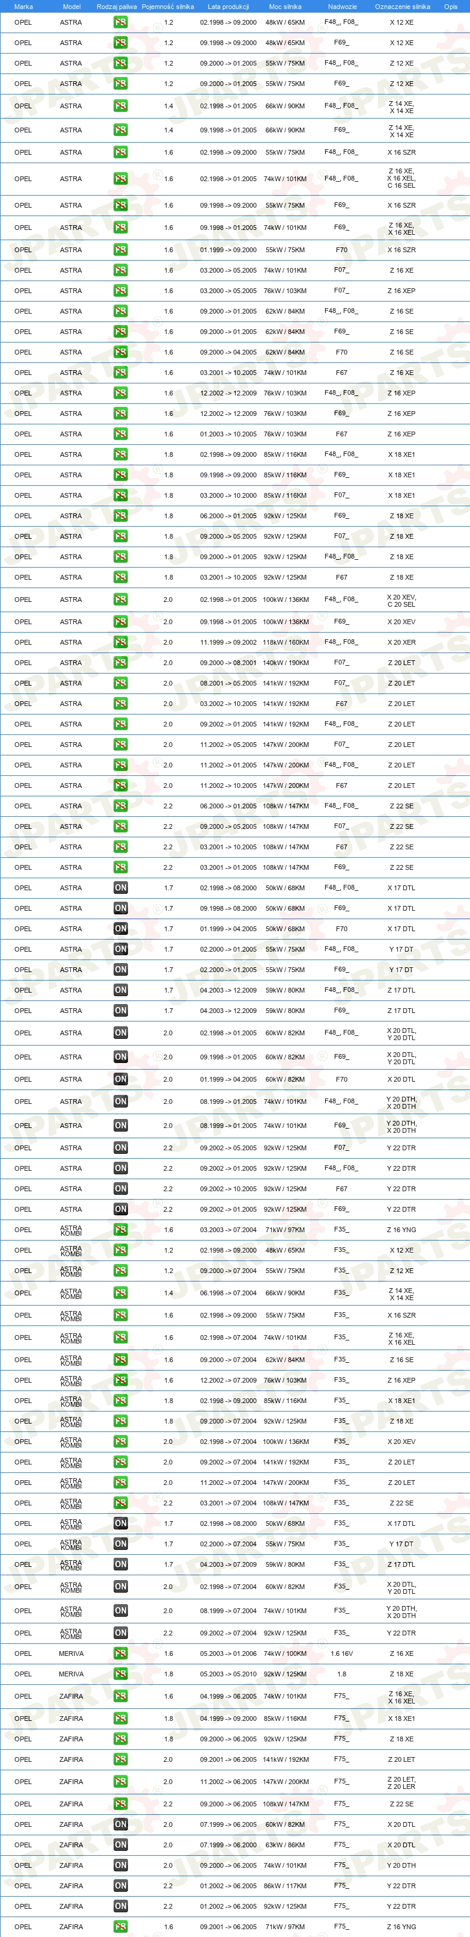Click the Opis column header

[451, 7]
